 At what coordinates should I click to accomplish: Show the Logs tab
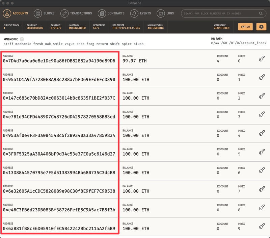pos(165,14)
